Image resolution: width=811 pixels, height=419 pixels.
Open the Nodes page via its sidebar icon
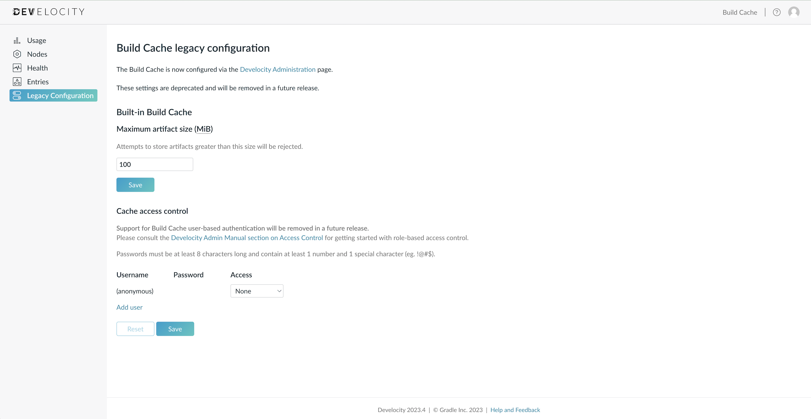pyautogui.click(x=17, y=54)
